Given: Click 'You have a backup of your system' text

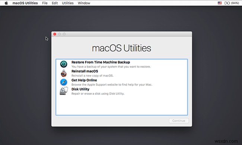Looking at the screenshot, I should pos(111,67).
